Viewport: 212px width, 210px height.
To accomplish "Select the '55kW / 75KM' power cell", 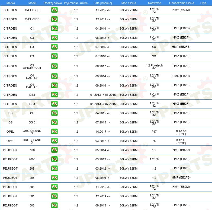I will pos(129,76).
